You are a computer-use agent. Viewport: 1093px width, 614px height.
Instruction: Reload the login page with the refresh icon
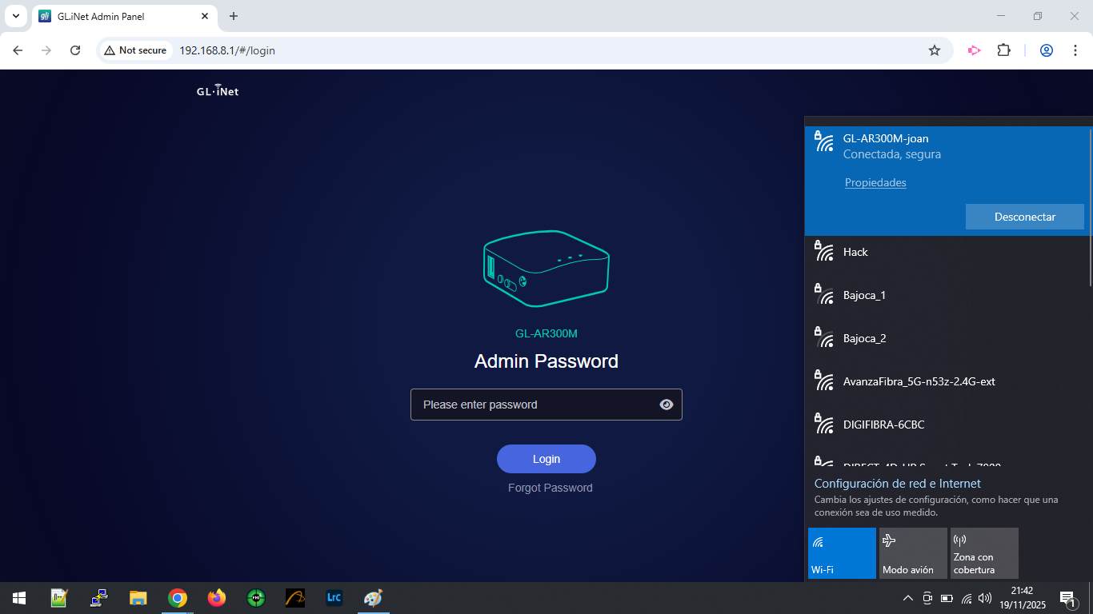point(74,50)
